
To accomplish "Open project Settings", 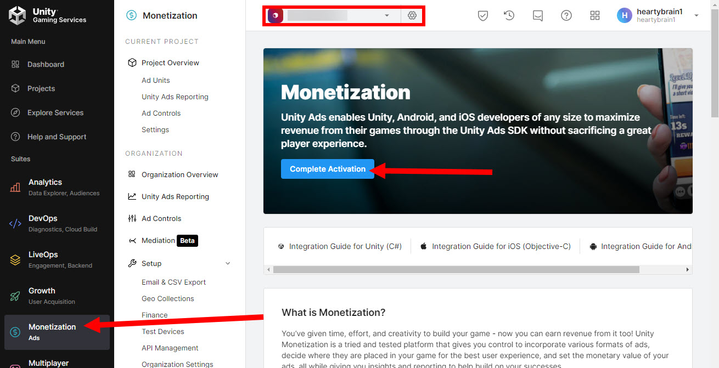I will (x=155, y=129).
